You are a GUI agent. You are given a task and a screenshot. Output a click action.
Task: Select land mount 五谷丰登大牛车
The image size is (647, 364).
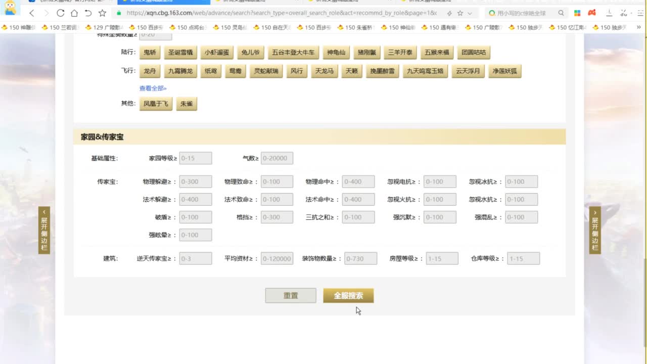[293, 53]
